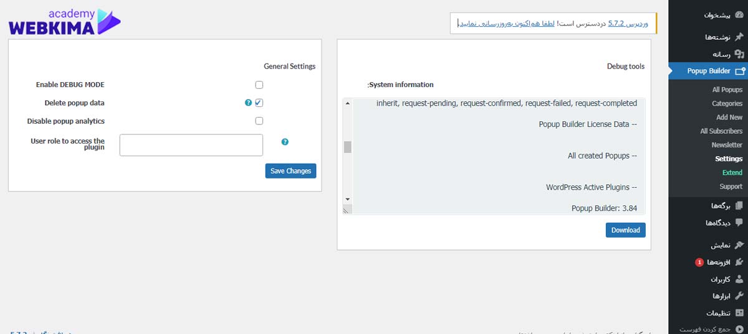Click 'User role to access the plugin' label
Viewport: 748px width, 334px height.
[x=67, y=144]
